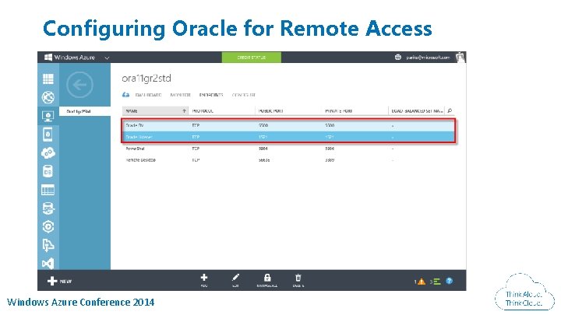This screenshot has height=315, width=561.
Task: Open the warning notifications triangle icon
Action: pos(421,282)
